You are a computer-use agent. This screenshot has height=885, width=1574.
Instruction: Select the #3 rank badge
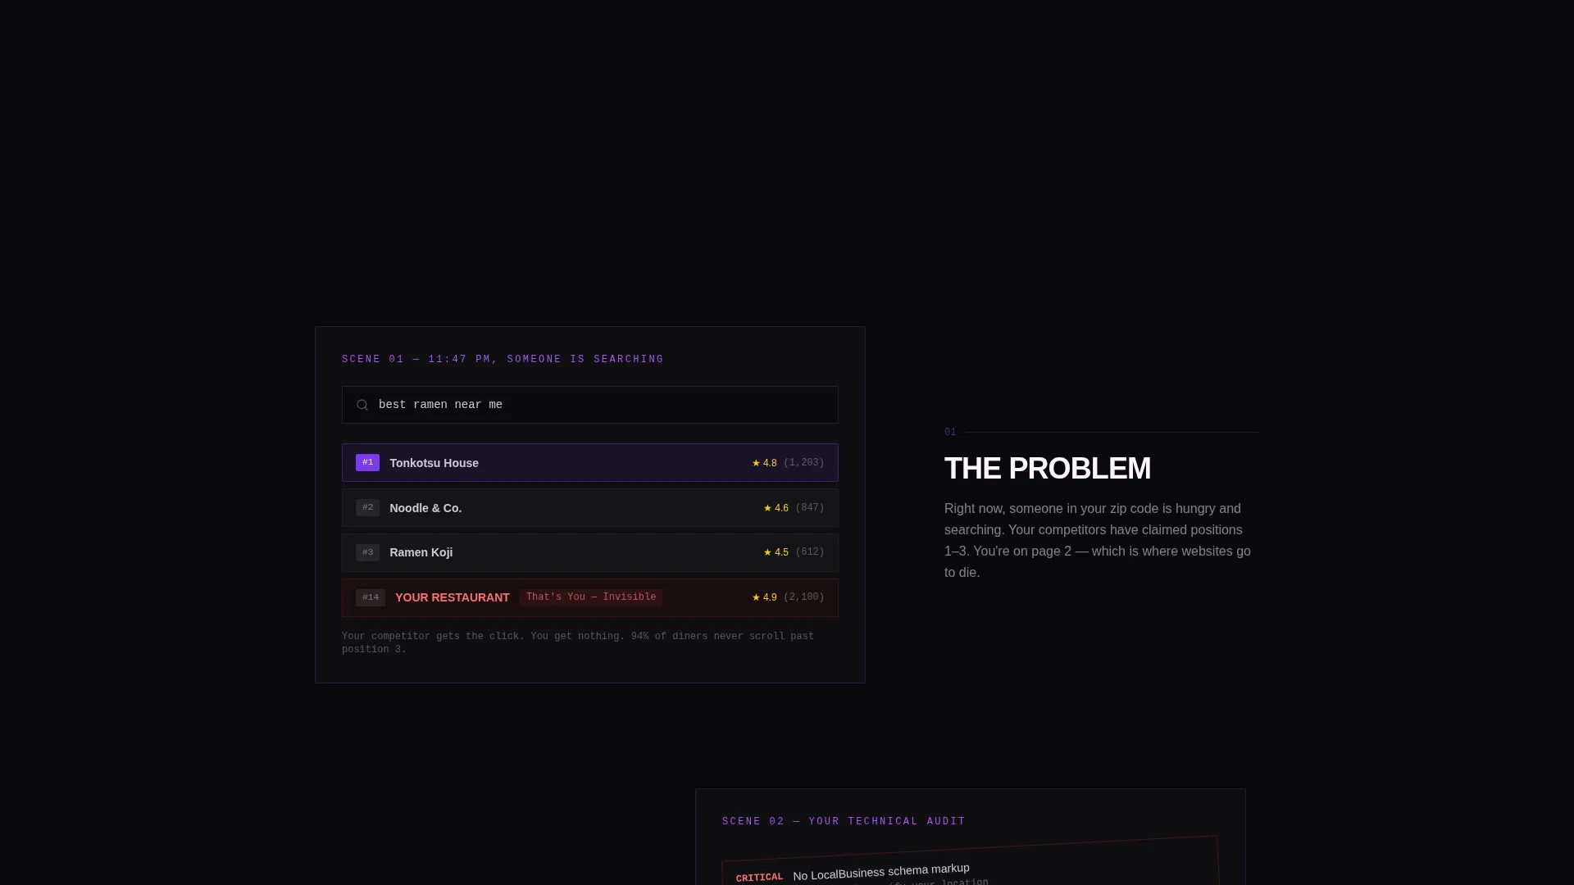[367, 552]
